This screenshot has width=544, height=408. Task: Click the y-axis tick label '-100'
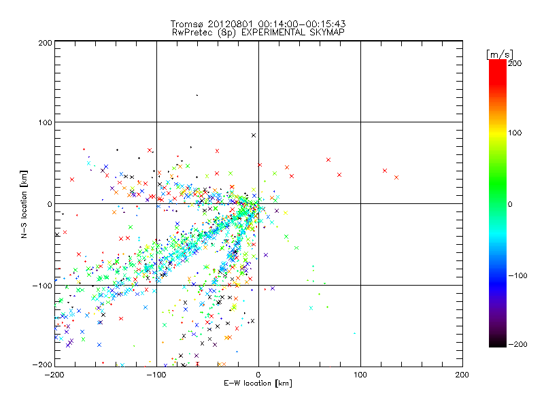42,286
